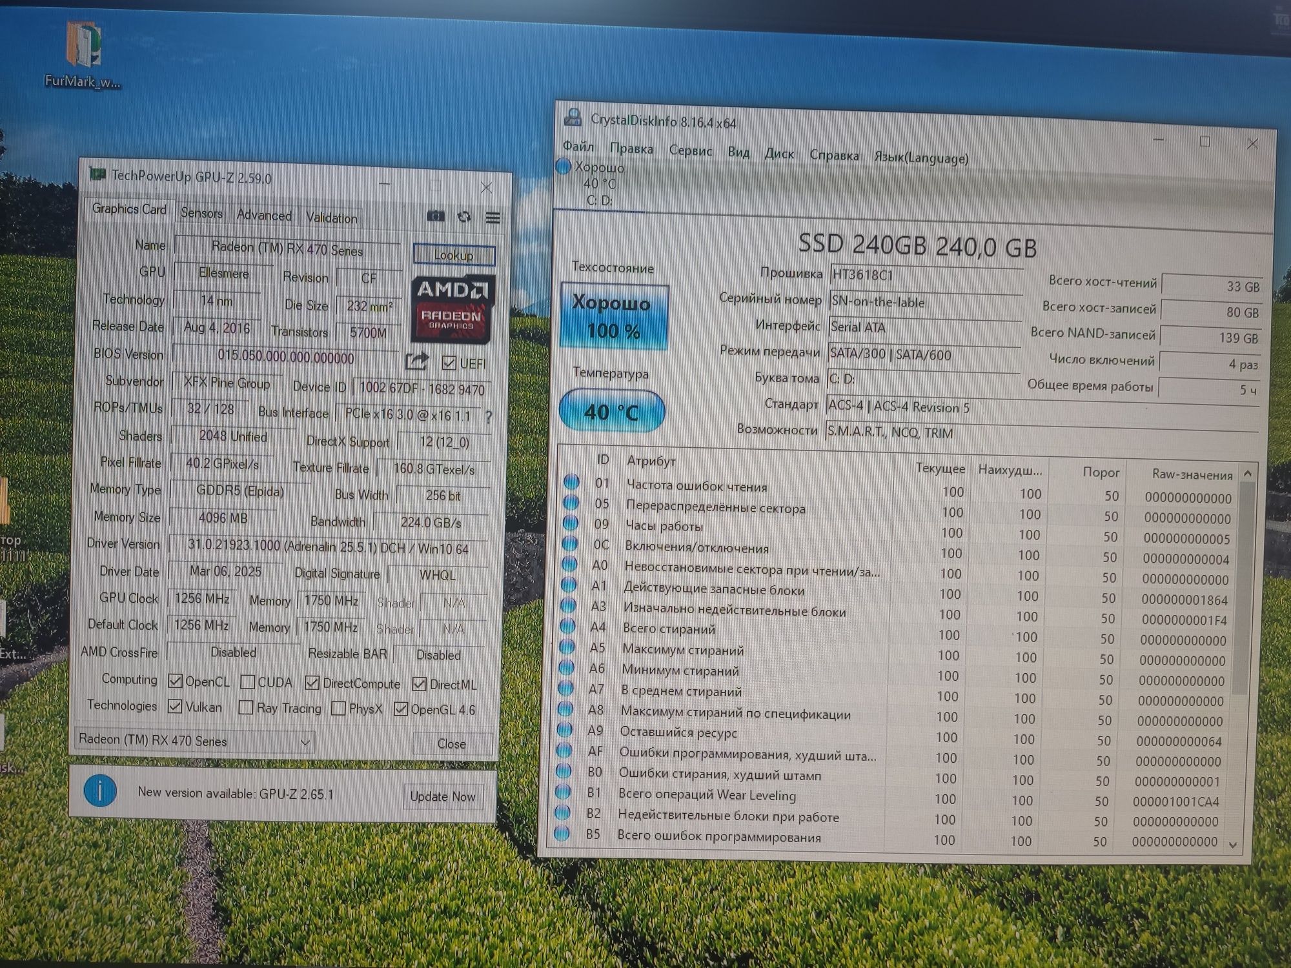Viewport: 1291px width, 968px height.
Task: Click status circle of attribute A1 row
Action: click(x=569, y=584)
